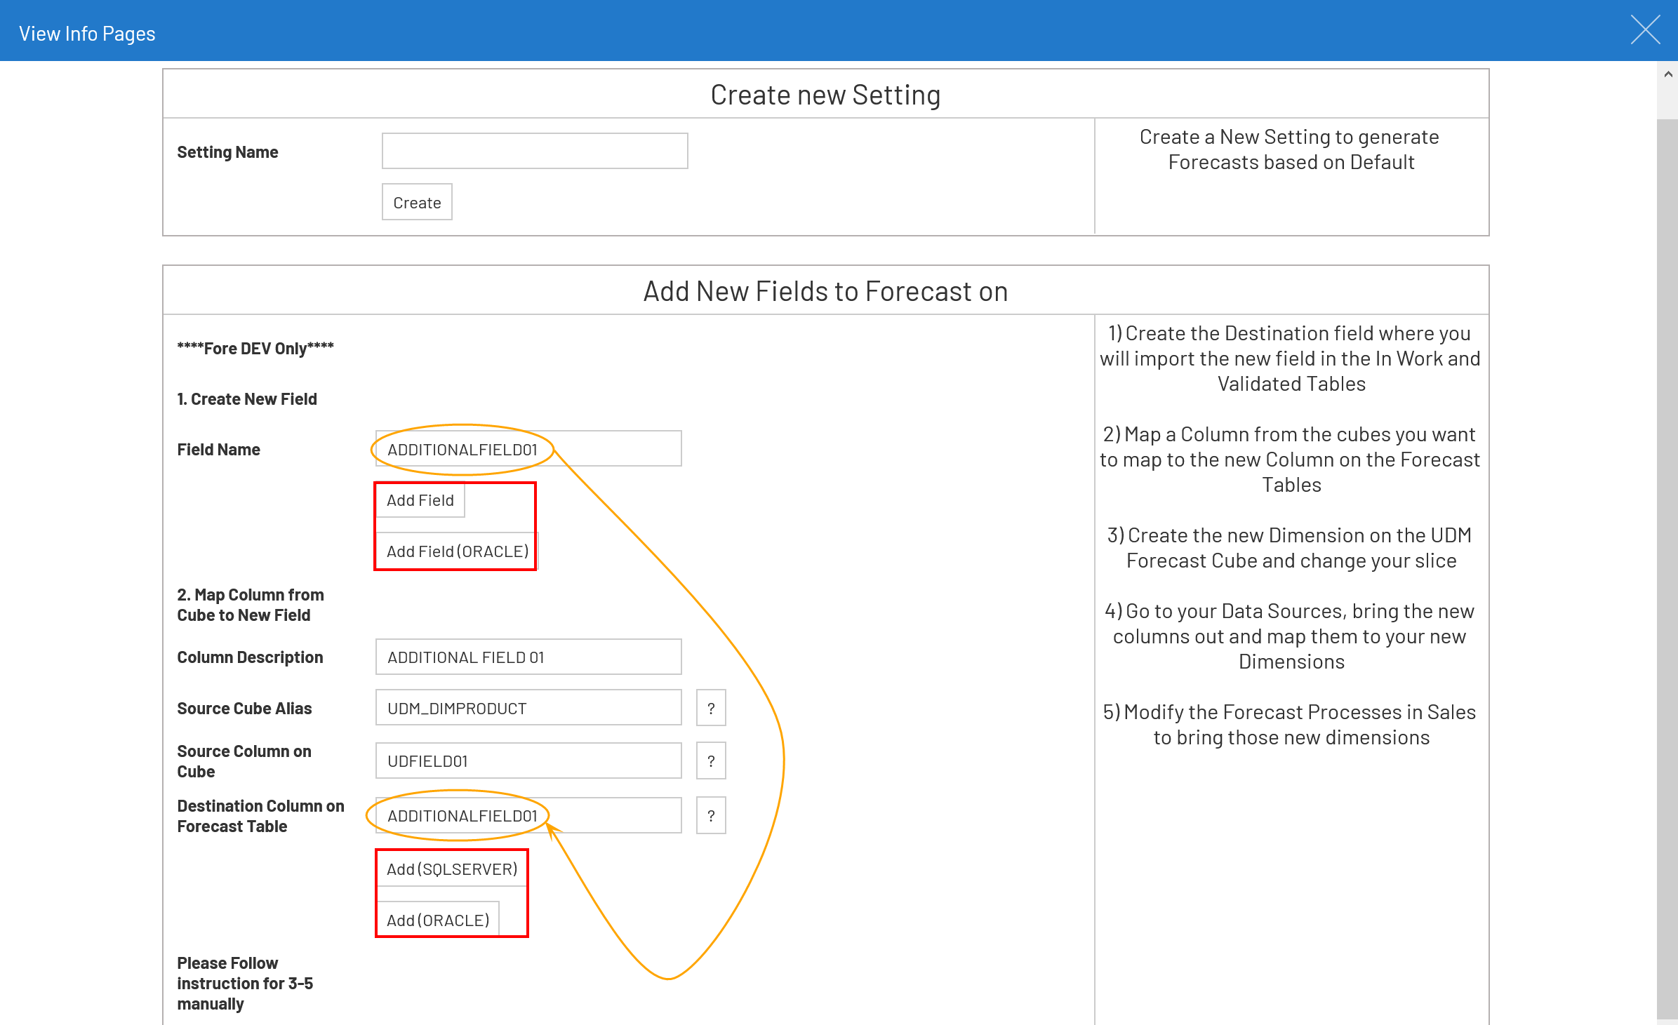This screenshot has height=1025, width=1678.
Task: Click the scrollbar up arrow
Action: [1667, 74]
